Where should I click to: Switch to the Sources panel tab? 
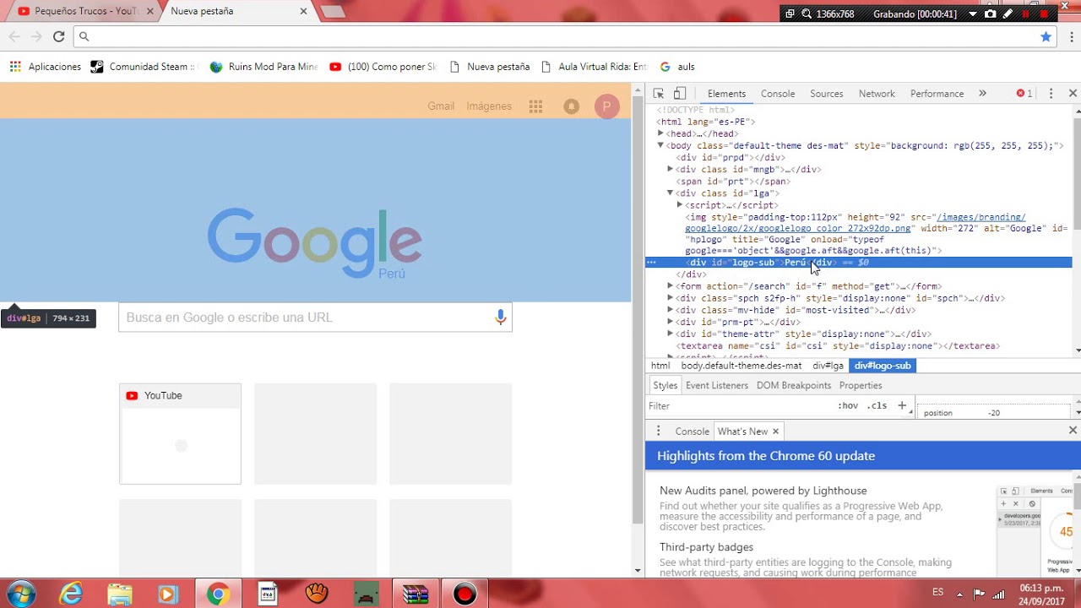827,94
